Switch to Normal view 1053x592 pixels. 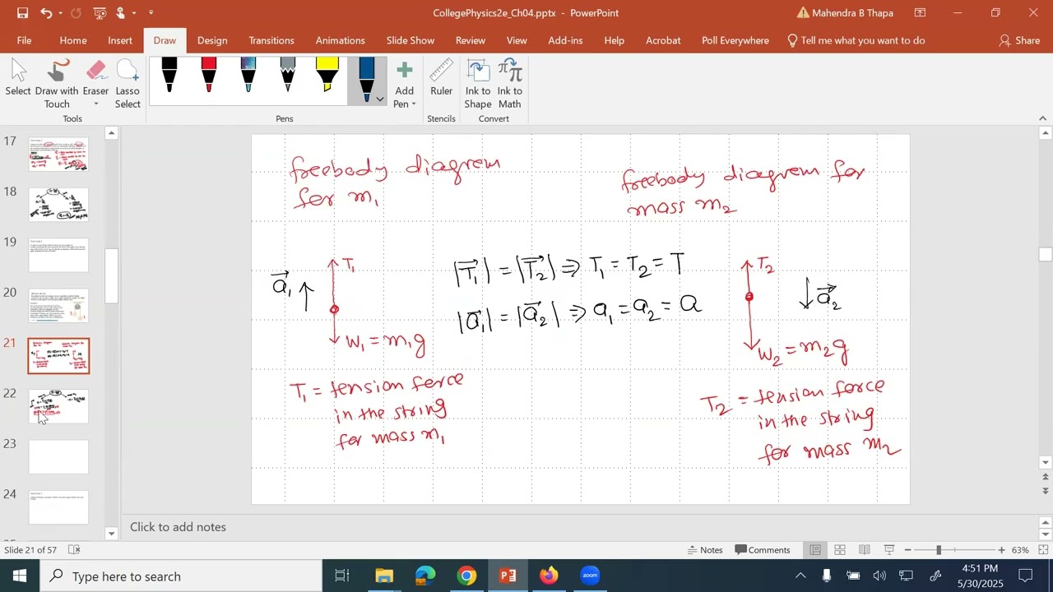pyautogui.click(x=815, y=550)
